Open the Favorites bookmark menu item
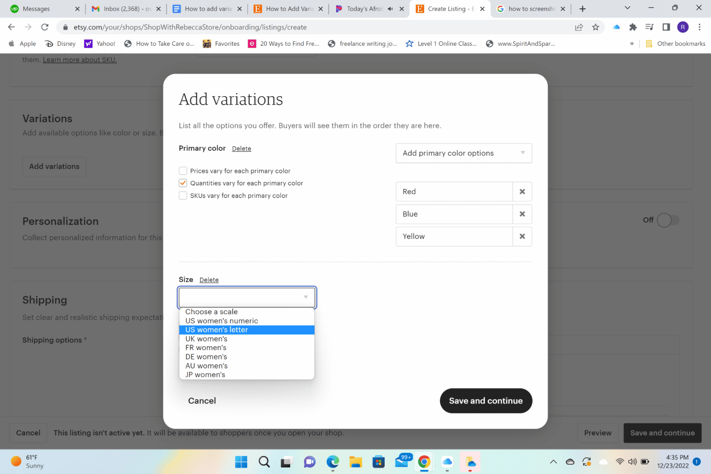 [x=226, y=44]
